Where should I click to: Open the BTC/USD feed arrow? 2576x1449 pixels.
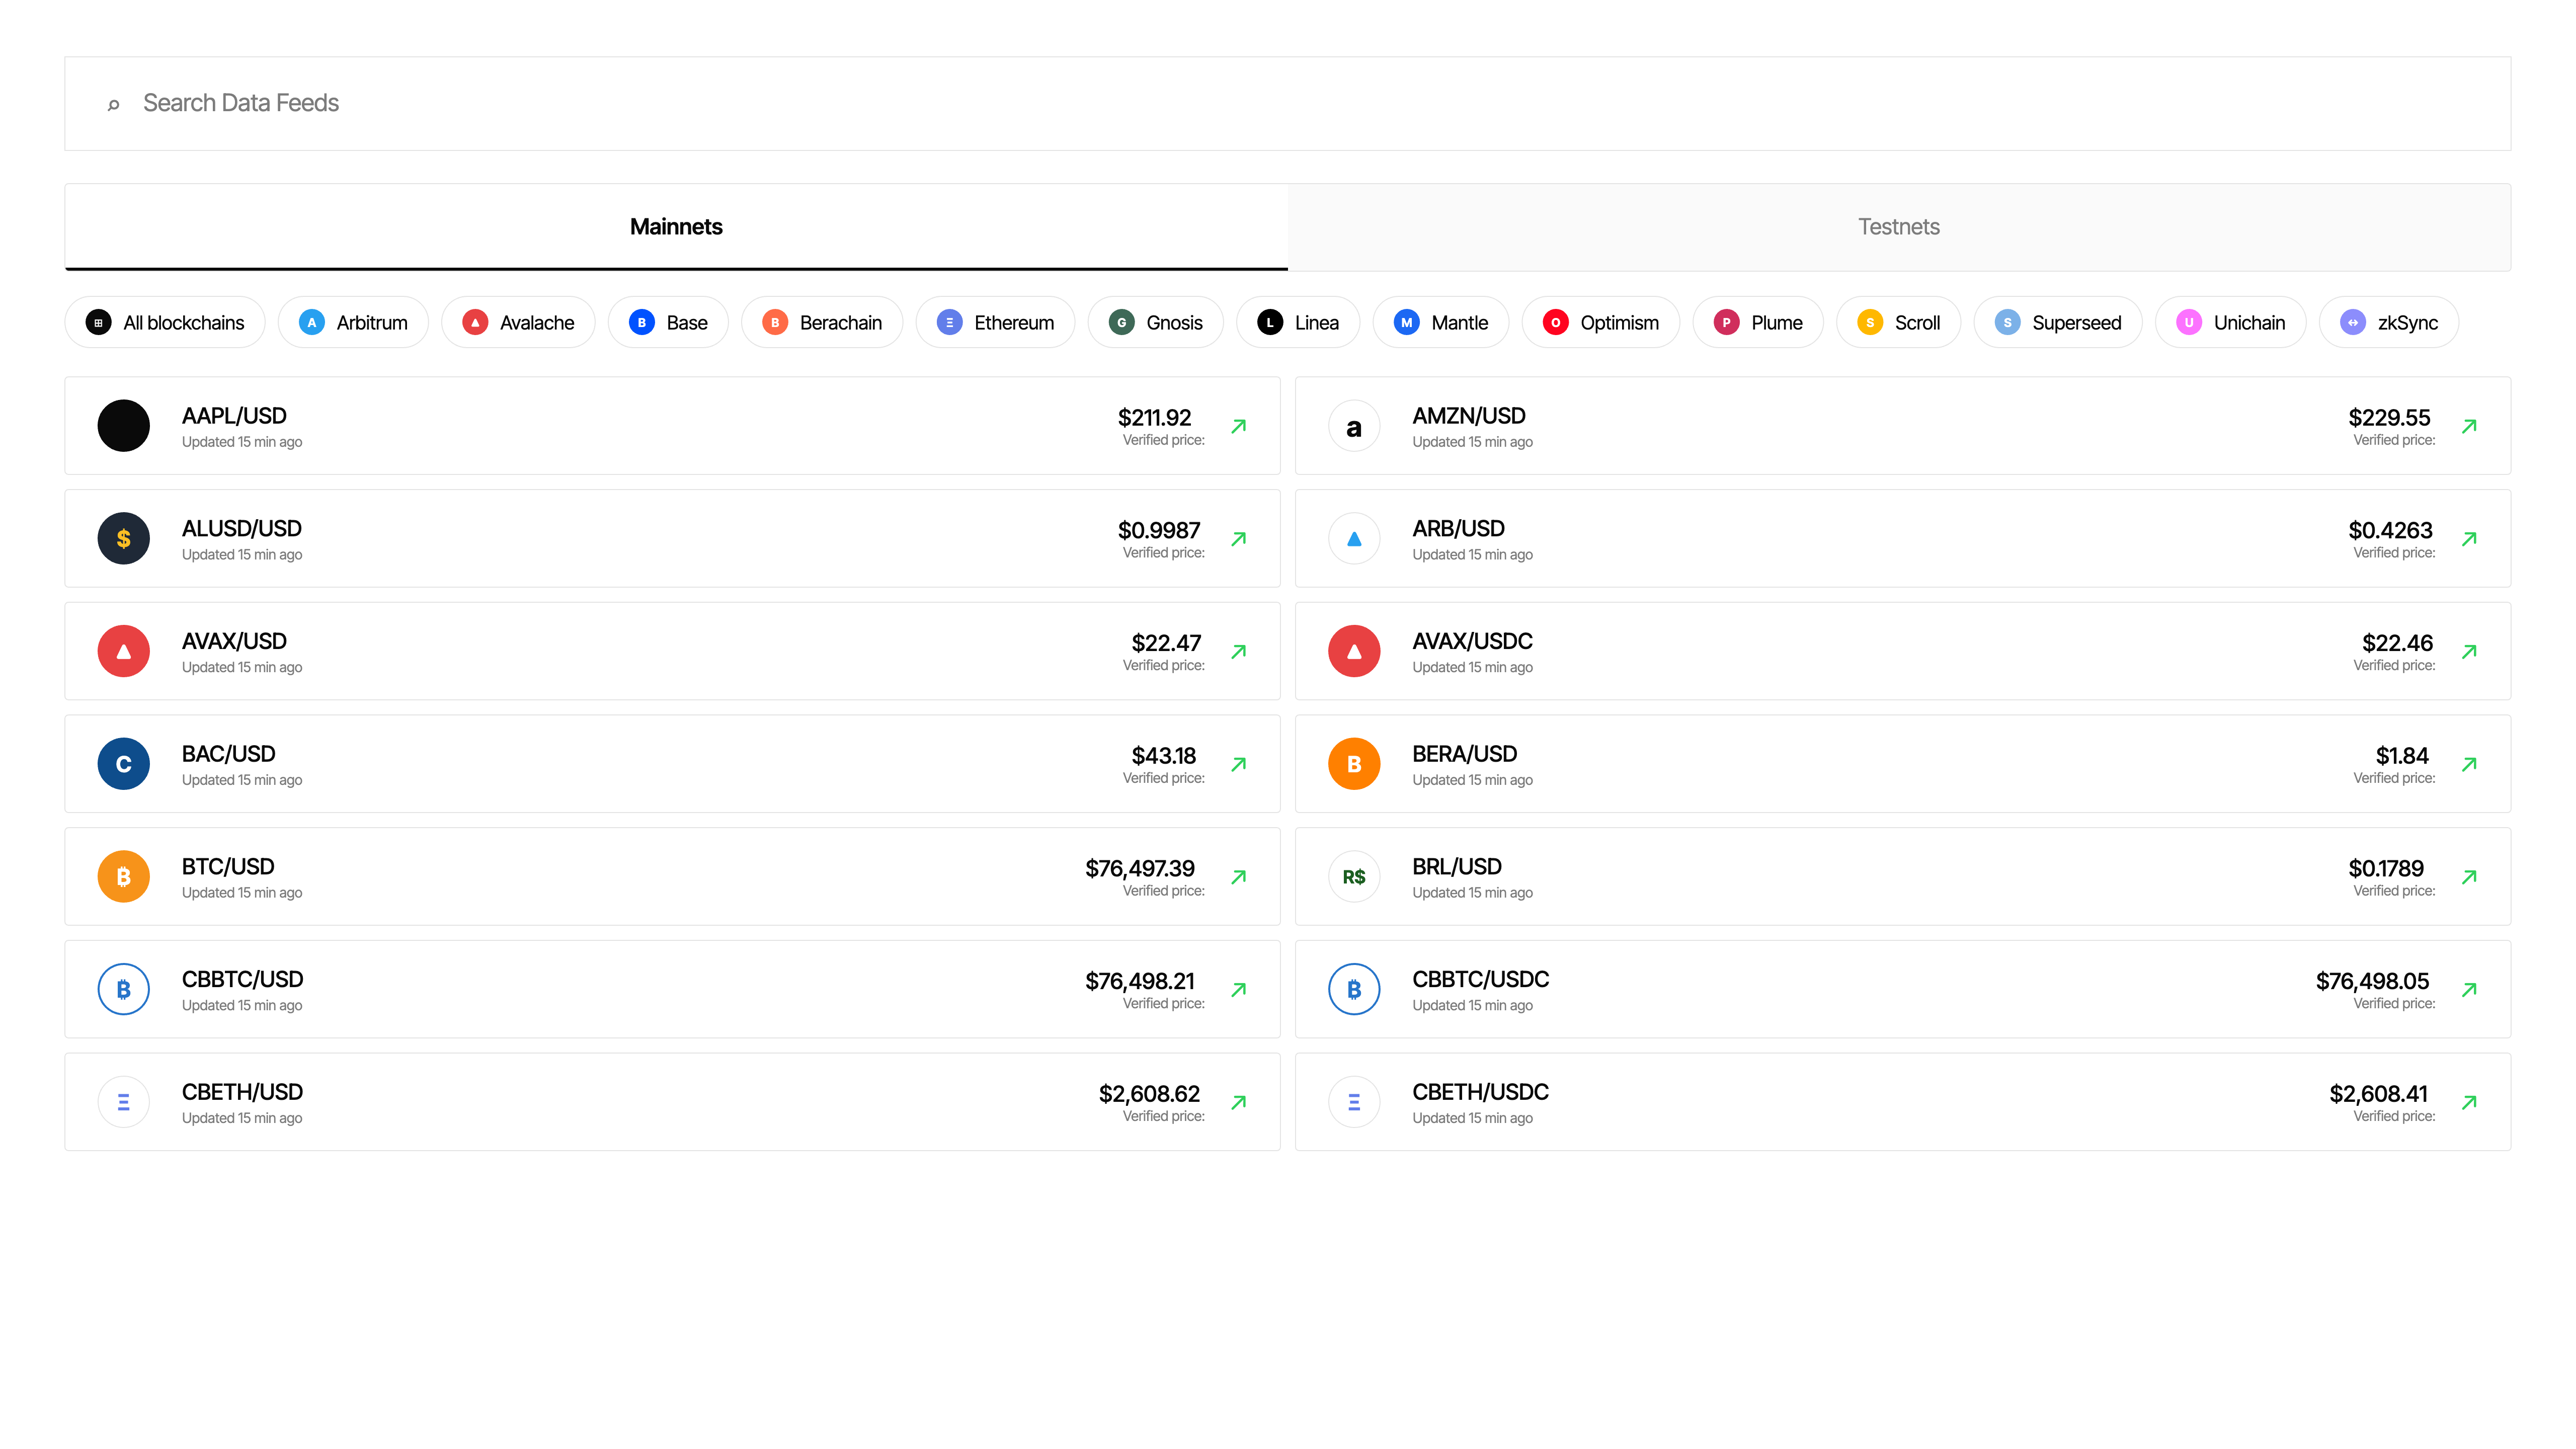click(x=1239, y=877)
